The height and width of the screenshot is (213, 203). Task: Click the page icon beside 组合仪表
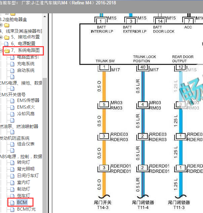click(12, 144)
